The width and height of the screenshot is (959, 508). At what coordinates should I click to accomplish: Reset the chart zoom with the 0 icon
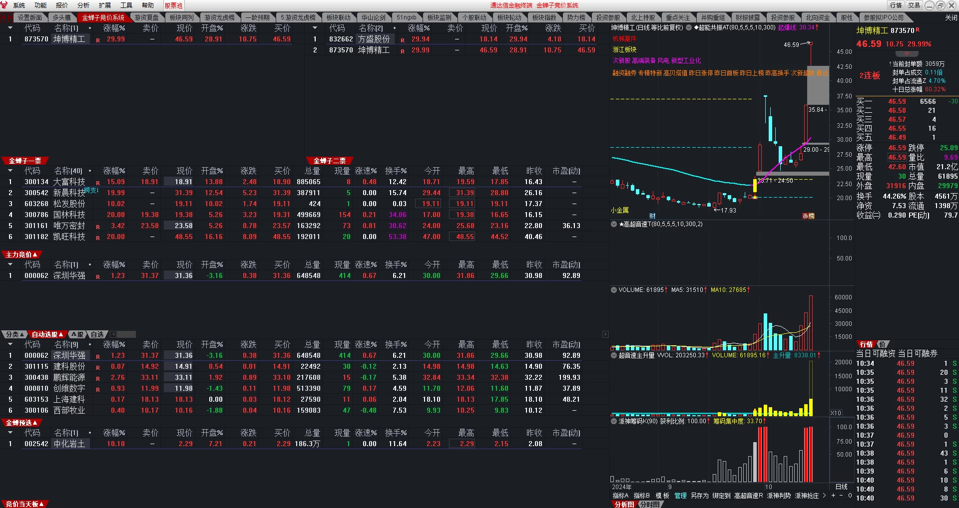click(850, 496)
